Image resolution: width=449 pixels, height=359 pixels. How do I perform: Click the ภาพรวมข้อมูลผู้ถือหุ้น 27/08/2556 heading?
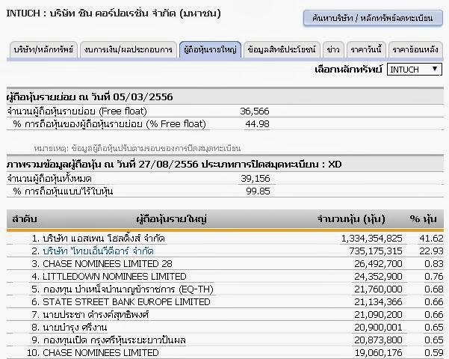174,165
